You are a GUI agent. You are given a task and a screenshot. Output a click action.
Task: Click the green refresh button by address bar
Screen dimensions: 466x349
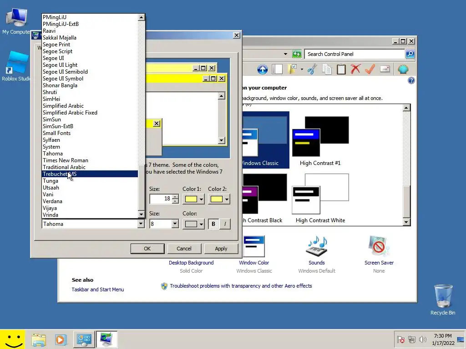297,54
